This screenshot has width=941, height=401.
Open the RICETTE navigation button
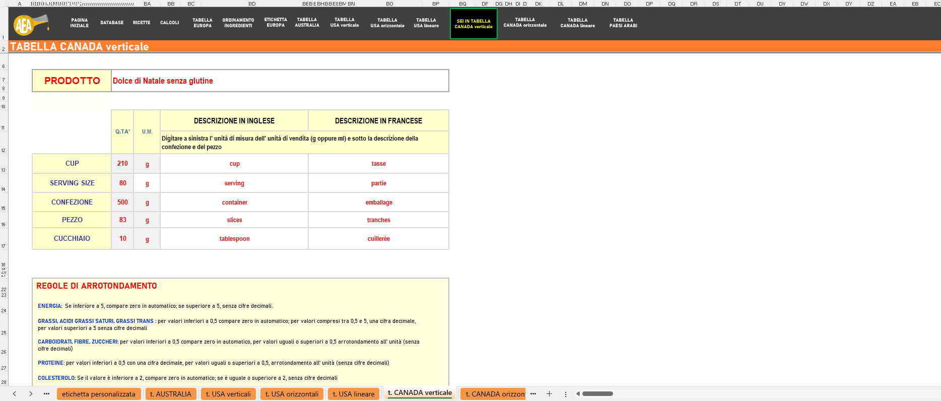click(142, 23)
